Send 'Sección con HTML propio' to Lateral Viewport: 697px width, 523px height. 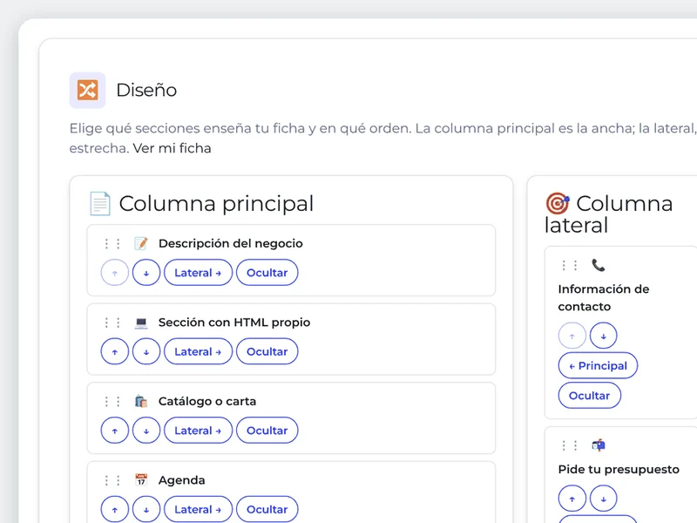tap(198, 352)
